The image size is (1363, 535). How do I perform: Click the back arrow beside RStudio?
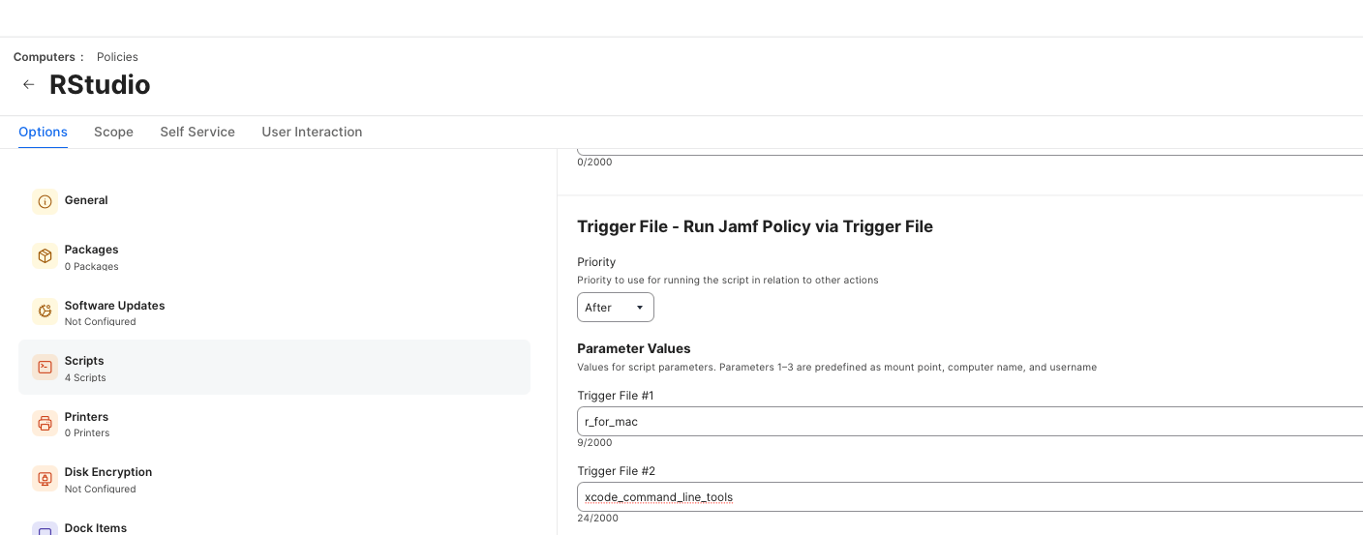(x=29, y=85)
